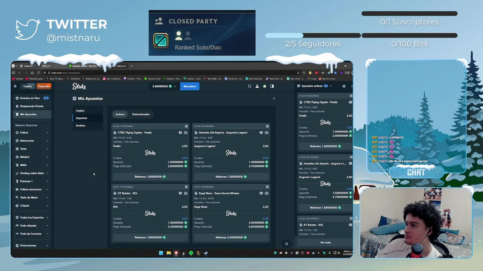Expand Hockey sobre hielo category
Screen dimensions: 483x271
click(47, 173)
